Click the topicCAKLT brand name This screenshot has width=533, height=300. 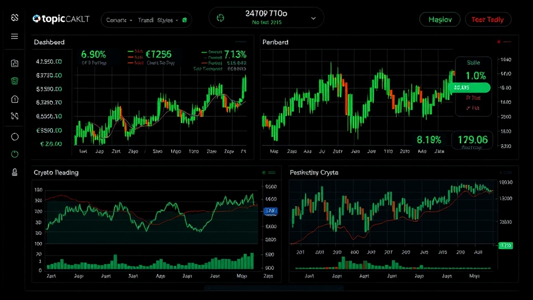66,19
